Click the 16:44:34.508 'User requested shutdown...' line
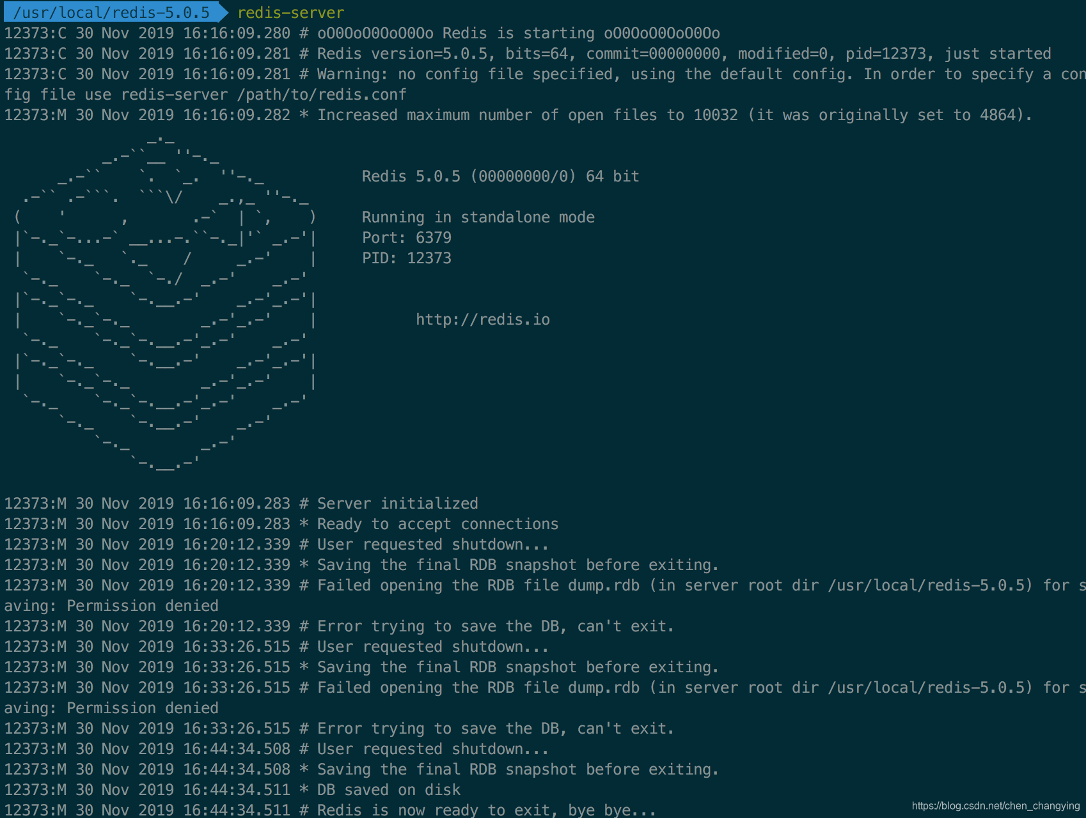The image size is (1086, 818). click(276, 749)
